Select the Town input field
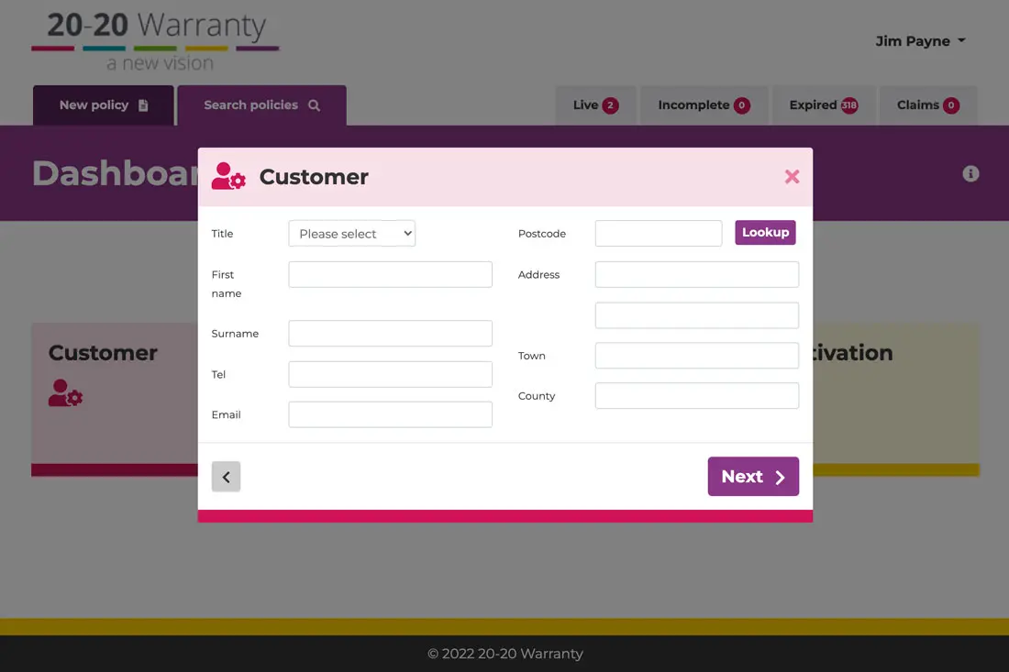Viewport: 1009px width, 672px height. (696, 356)
